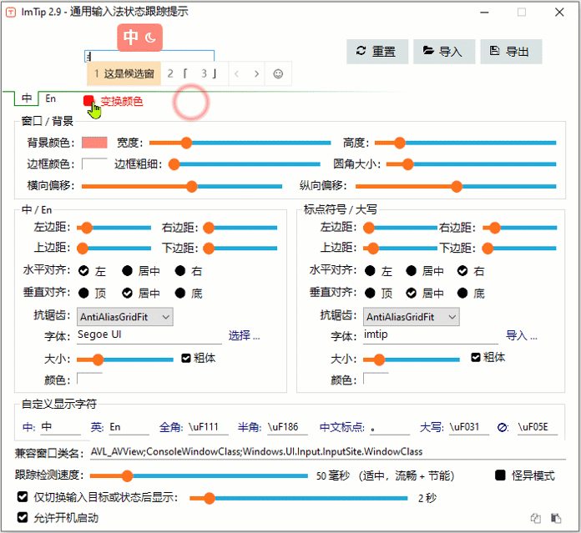Click the imtip font field

coord(431,335)
